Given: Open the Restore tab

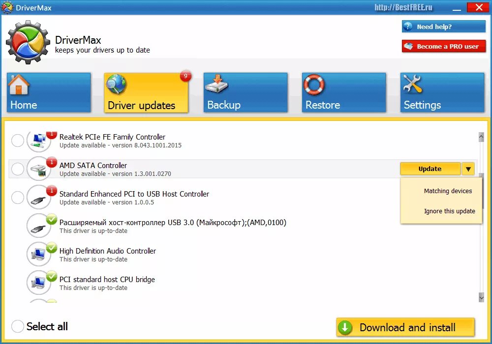Looking at the screenshot, I should click(344, 92).
